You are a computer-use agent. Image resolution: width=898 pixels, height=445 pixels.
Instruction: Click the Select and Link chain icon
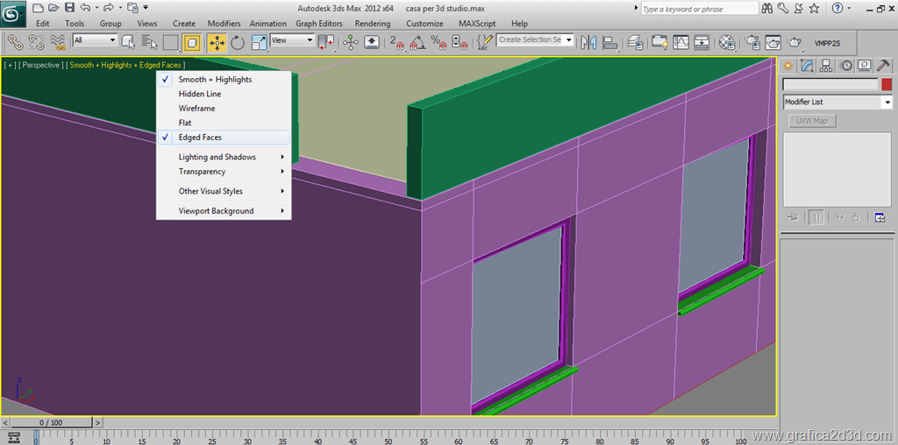point(15,42)
